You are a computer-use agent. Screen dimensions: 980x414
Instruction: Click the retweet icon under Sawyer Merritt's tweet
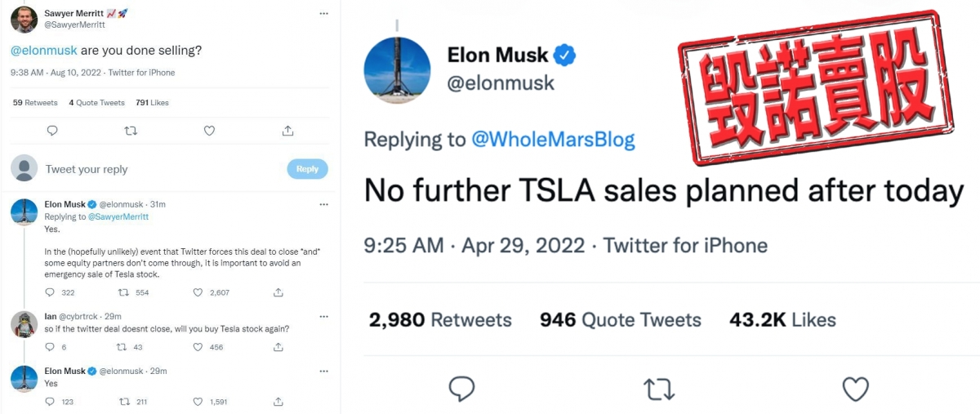pos(130,131)
